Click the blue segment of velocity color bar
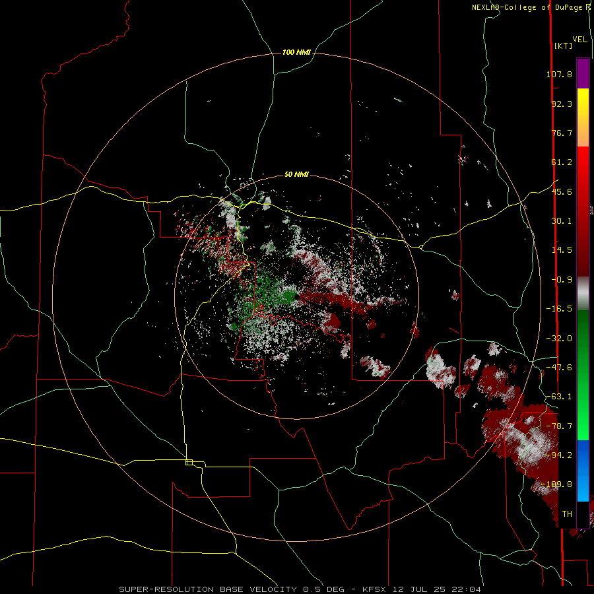The image size is (594, 594). [x=583, y=471]
